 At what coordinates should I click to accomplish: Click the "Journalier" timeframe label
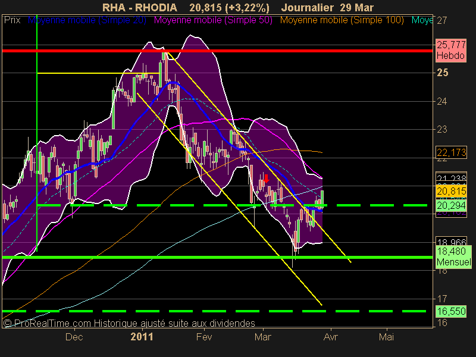[x=308, y=7]
